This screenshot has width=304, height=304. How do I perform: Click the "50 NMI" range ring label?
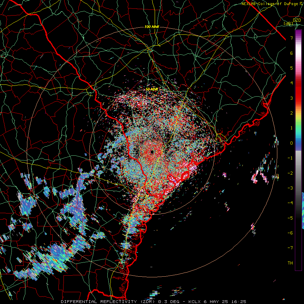tap(152, 90)
